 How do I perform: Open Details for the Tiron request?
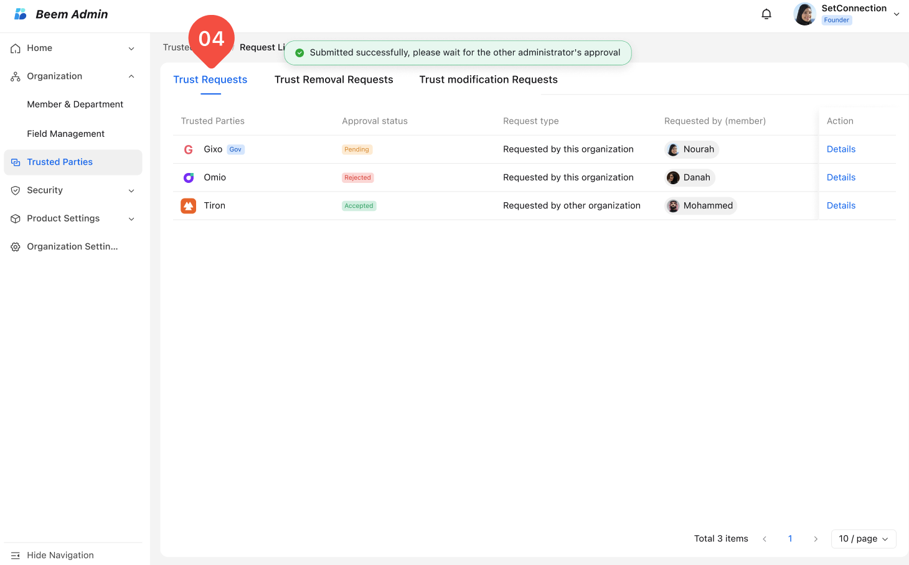coord(841,205)
